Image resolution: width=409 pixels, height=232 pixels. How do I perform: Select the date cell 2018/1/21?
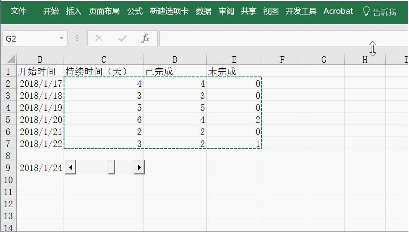(x=40, y=131)
